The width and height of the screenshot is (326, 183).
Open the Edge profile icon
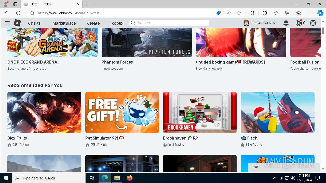coord(6,4)
